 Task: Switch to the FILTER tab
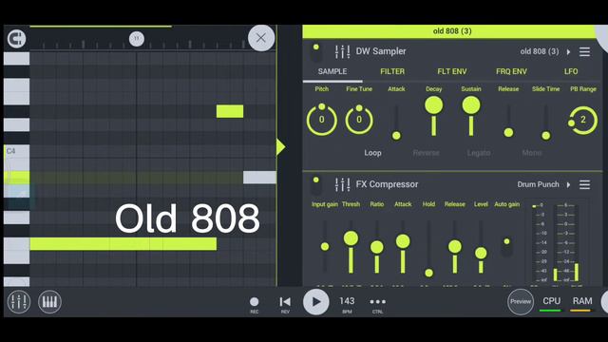tap(392, 72)
